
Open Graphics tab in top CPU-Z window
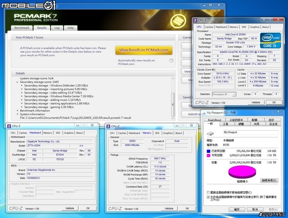tap(255, 27)
